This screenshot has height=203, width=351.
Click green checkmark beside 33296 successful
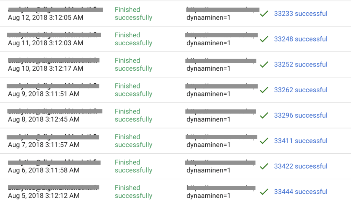click(x=264, y=116)
